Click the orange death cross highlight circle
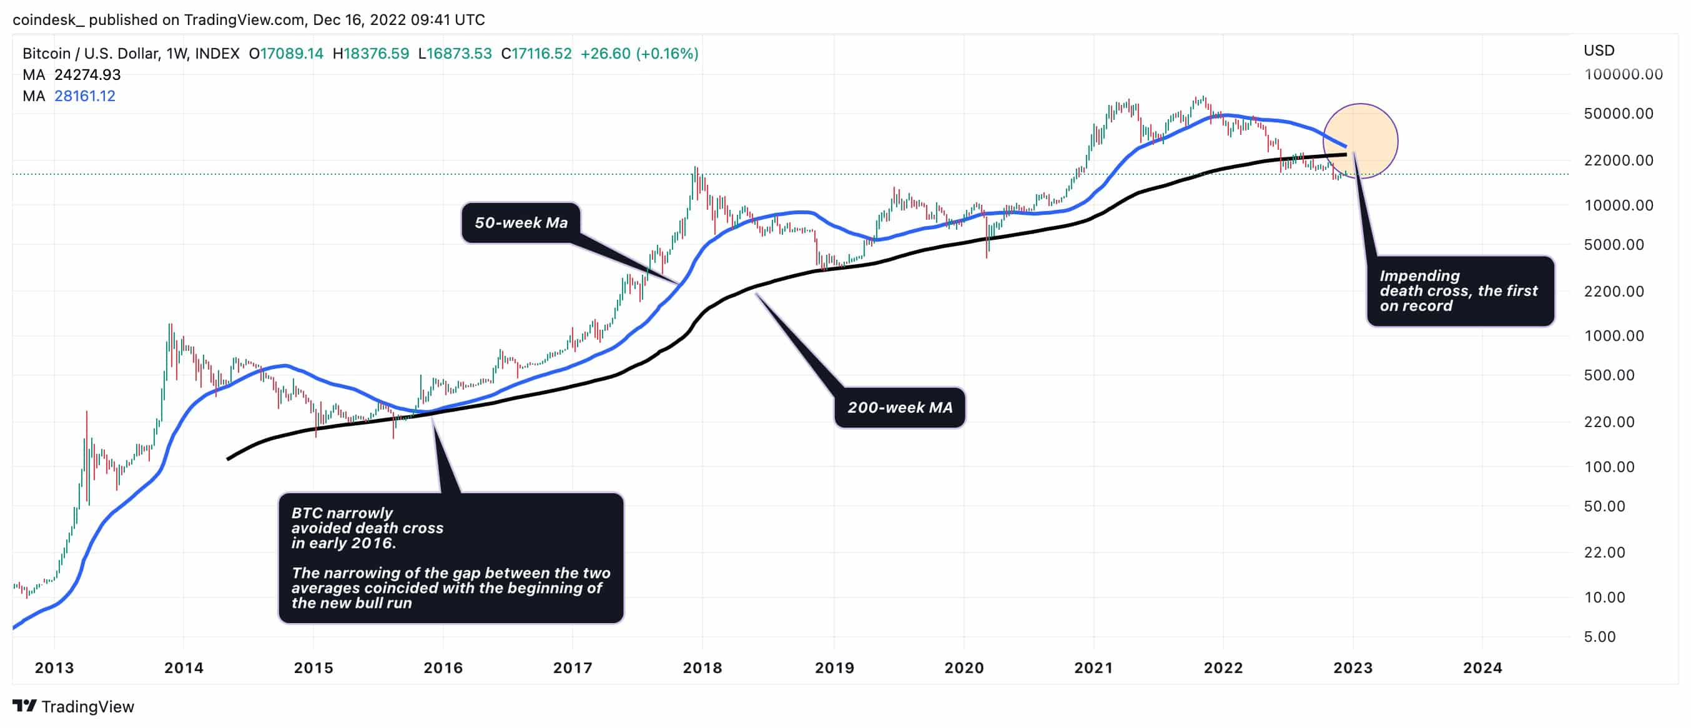 (1360, 141)
